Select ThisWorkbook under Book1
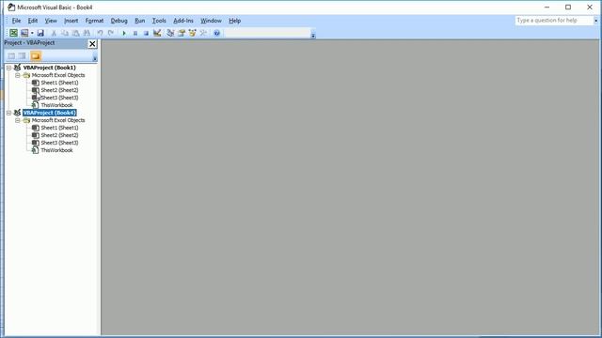This screenshot has height=338, width=602. coord(56,105)
